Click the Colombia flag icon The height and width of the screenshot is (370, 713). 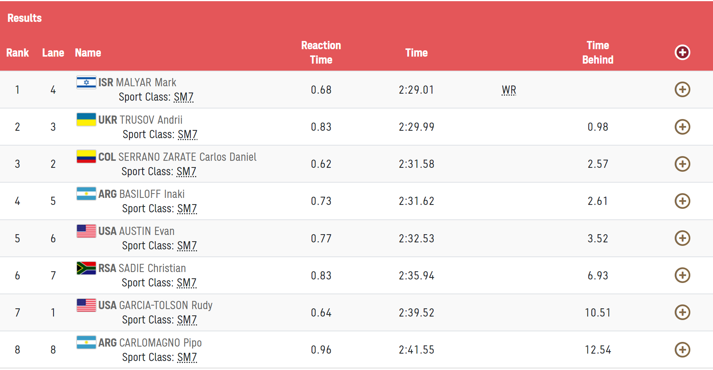(x=86, y=157)
